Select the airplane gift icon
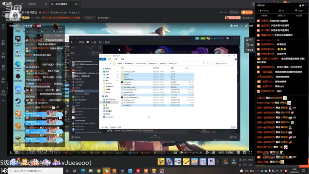This screenshot has height=174, width=309. 178,162
